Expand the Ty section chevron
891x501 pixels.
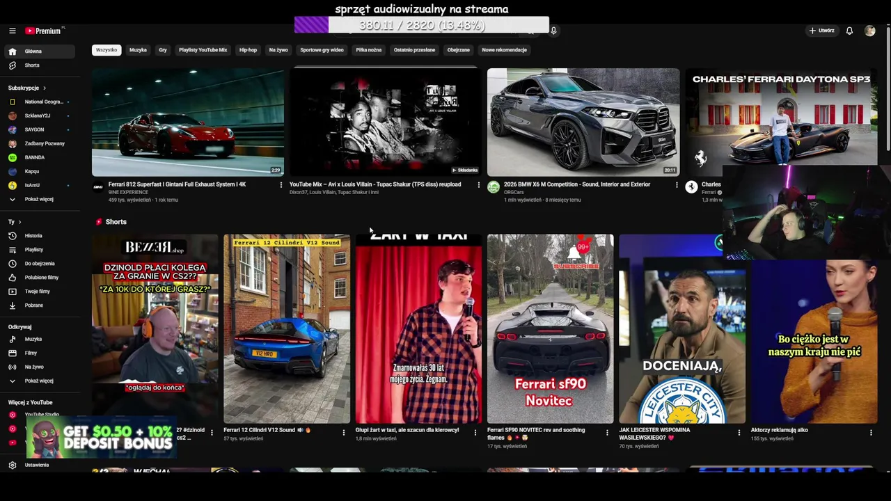tap(19, 222)
